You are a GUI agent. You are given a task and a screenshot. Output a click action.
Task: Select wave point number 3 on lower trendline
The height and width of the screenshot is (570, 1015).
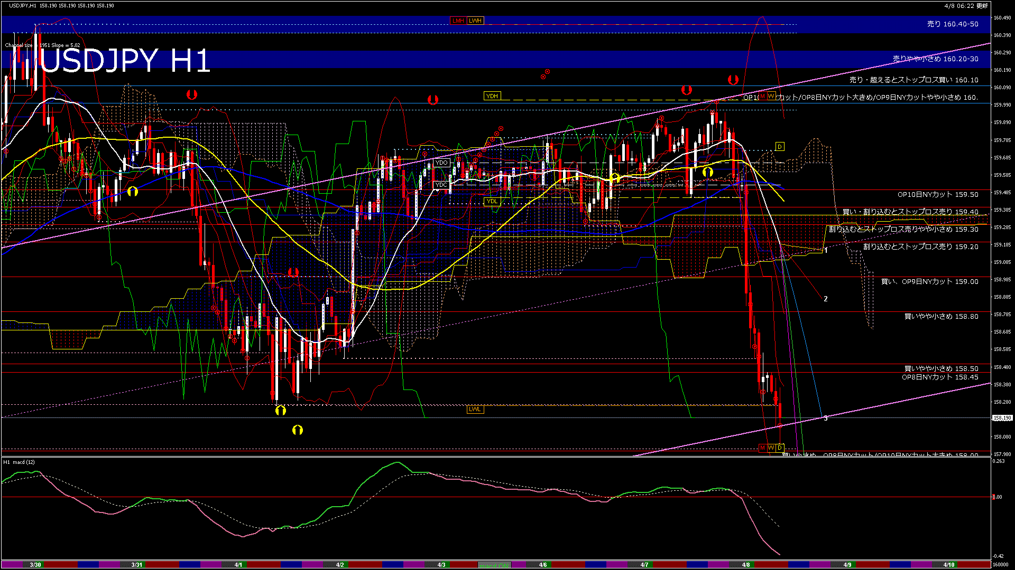pyautogui.click(x=826, y=418)
